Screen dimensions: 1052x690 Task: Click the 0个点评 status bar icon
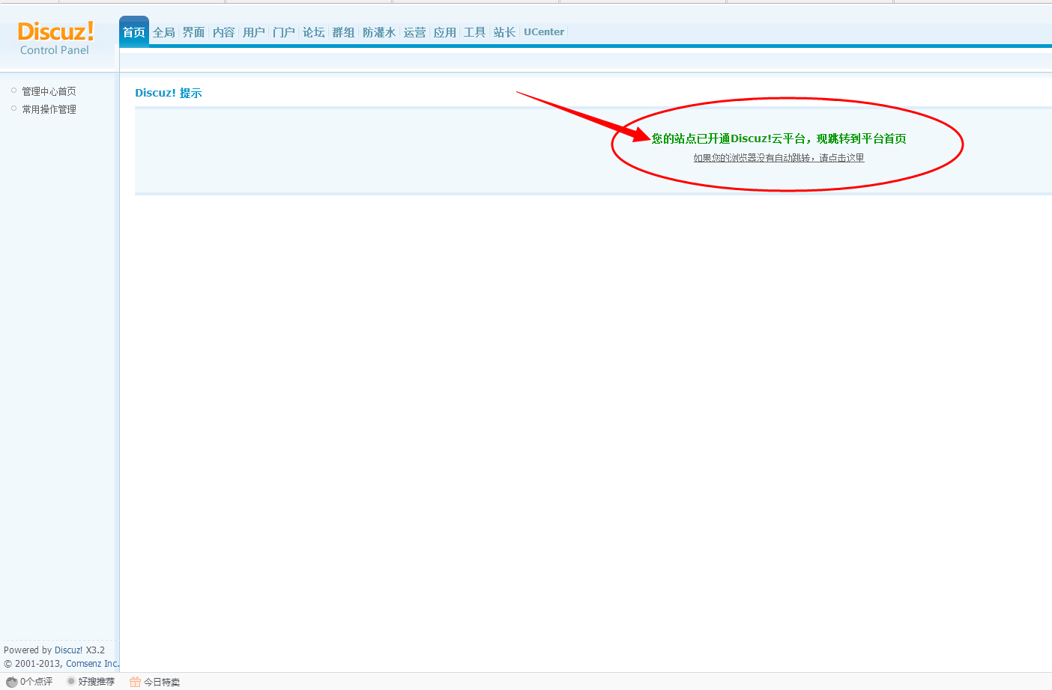click(12, 682)
